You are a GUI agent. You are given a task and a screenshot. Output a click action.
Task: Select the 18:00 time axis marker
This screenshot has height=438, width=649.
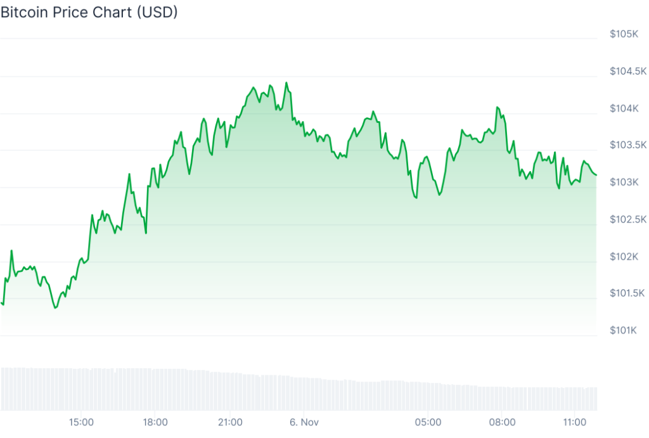click(x=155, y=422)
